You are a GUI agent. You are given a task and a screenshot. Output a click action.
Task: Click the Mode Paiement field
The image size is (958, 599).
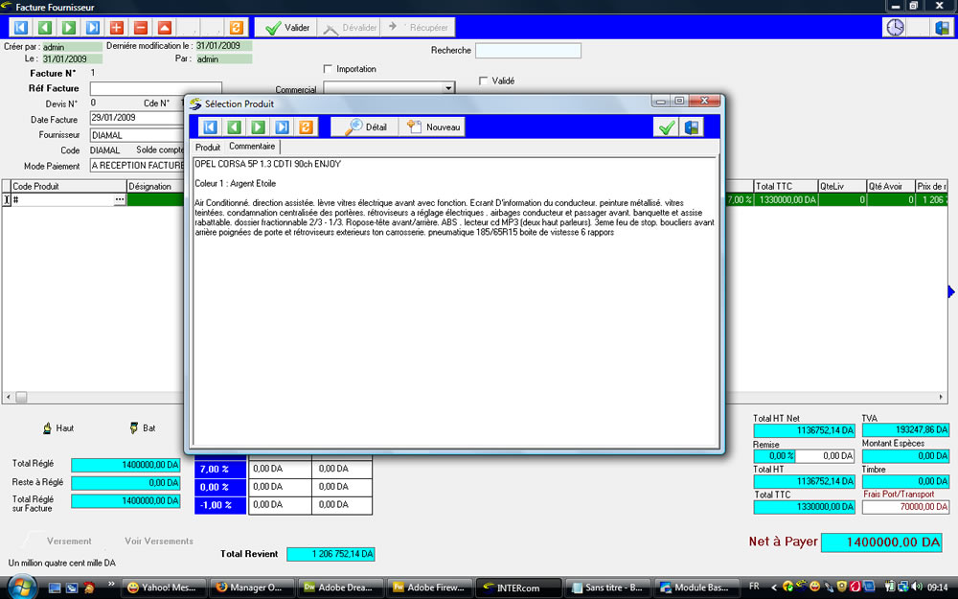pos(137,166)
